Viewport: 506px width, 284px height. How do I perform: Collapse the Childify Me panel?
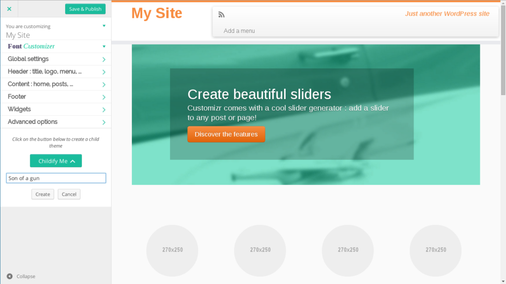(x=56, y=161)
